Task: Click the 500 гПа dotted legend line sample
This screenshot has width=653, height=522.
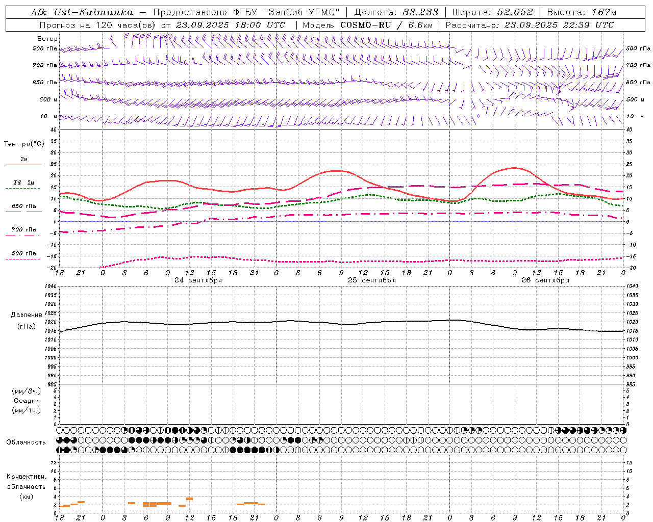Action: (23, 259)
